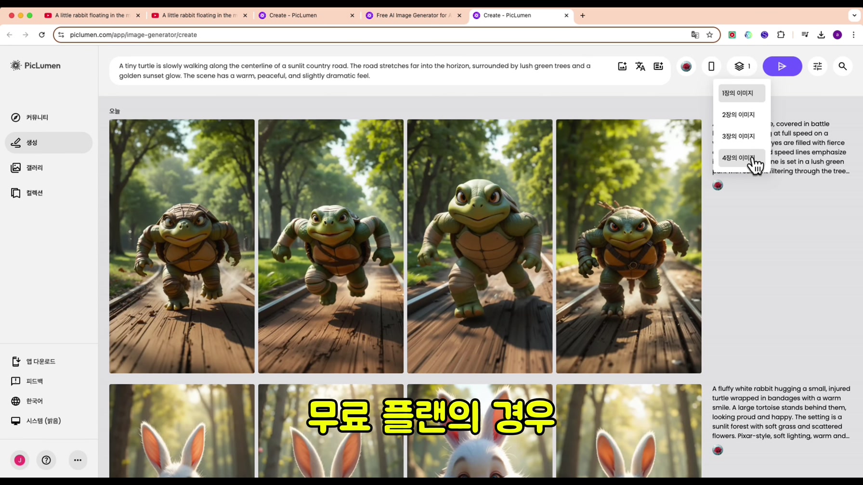Viewport: 863px width, 485px height.
Task: Switch to the second YouTube rabbit tab
Action: (x=198, y=15)
